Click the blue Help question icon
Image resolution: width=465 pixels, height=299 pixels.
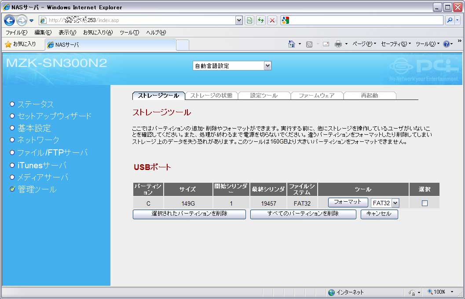pyautogui.click(x=447, y=44)
